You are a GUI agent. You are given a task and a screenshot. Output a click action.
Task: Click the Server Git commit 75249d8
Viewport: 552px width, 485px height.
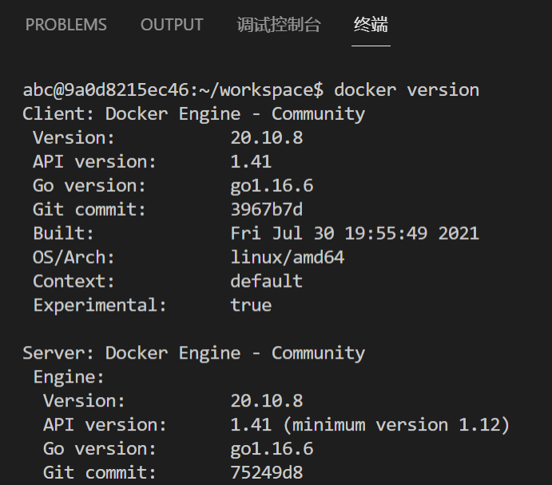coord(266,472)
